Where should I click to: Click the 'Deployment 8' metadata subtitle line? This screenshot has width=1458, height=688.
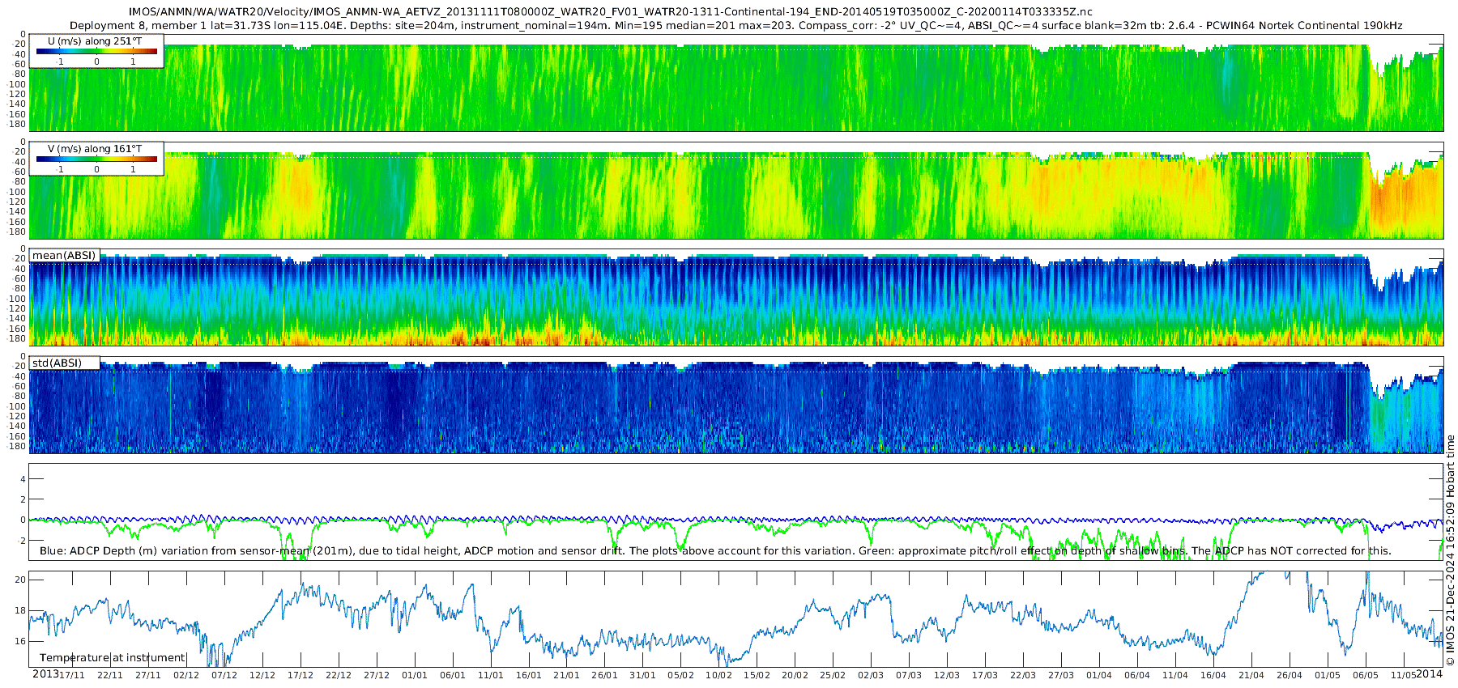735,26
